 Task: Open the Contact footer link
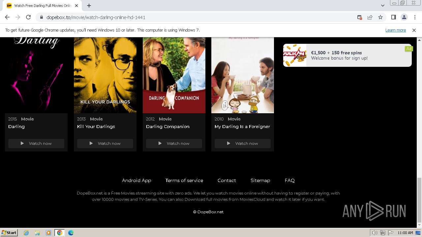227,180
